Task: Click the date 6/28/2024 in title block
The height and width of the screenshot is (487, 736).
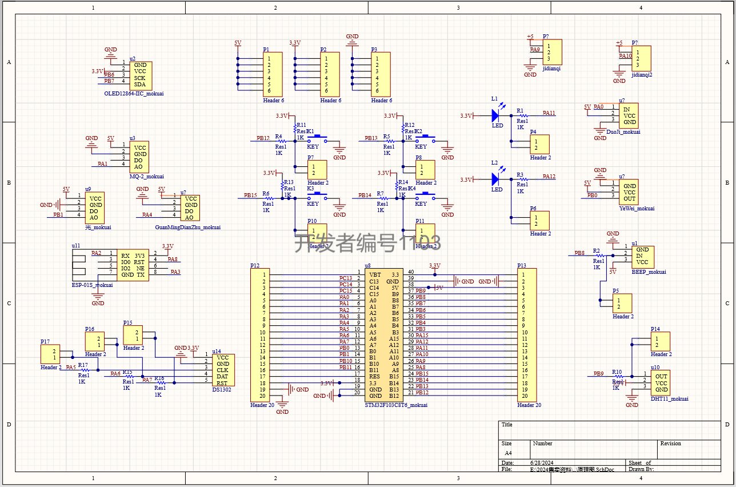Action: pyautogui.click(x=542, y=462)
